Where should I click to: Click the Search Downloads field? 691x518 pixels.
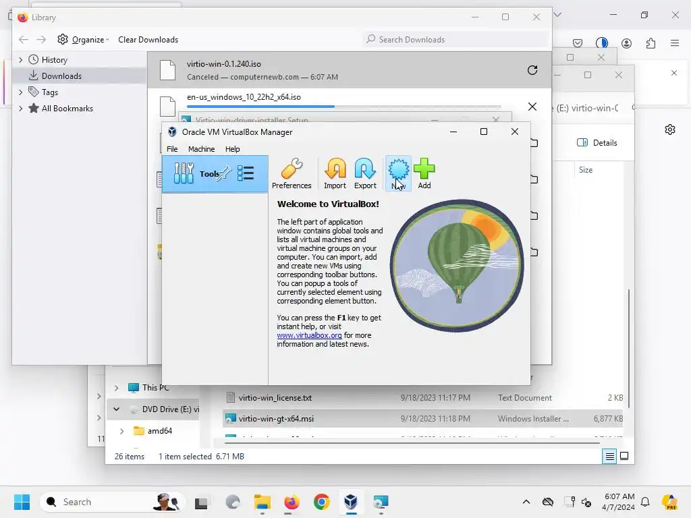pos(456,40)
